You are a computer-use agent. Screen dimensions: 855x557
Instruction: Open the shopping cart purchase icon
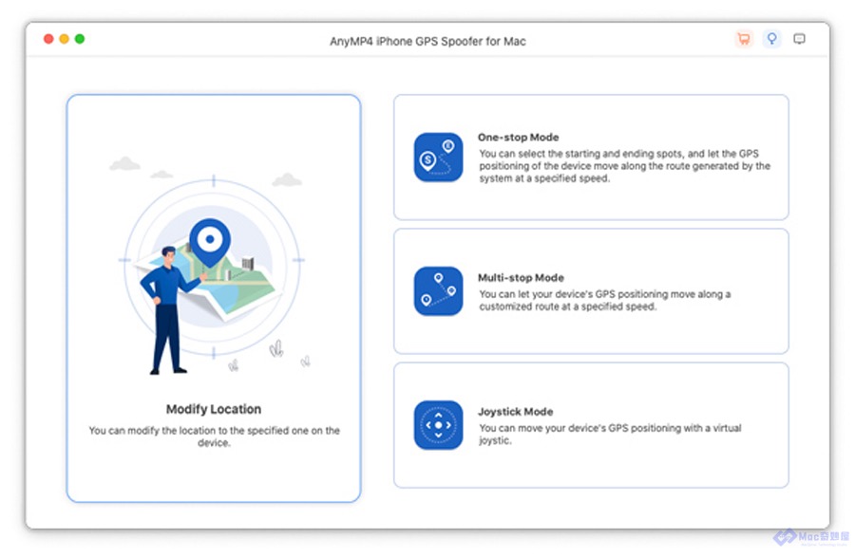point(743,39)
